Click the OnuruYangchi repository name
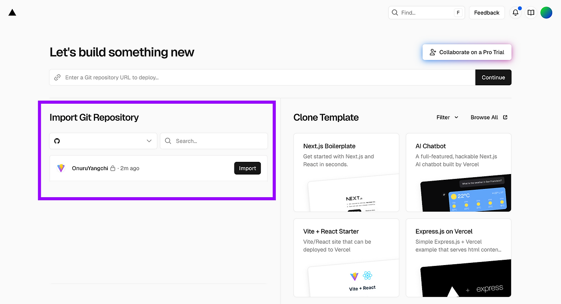 90,168
